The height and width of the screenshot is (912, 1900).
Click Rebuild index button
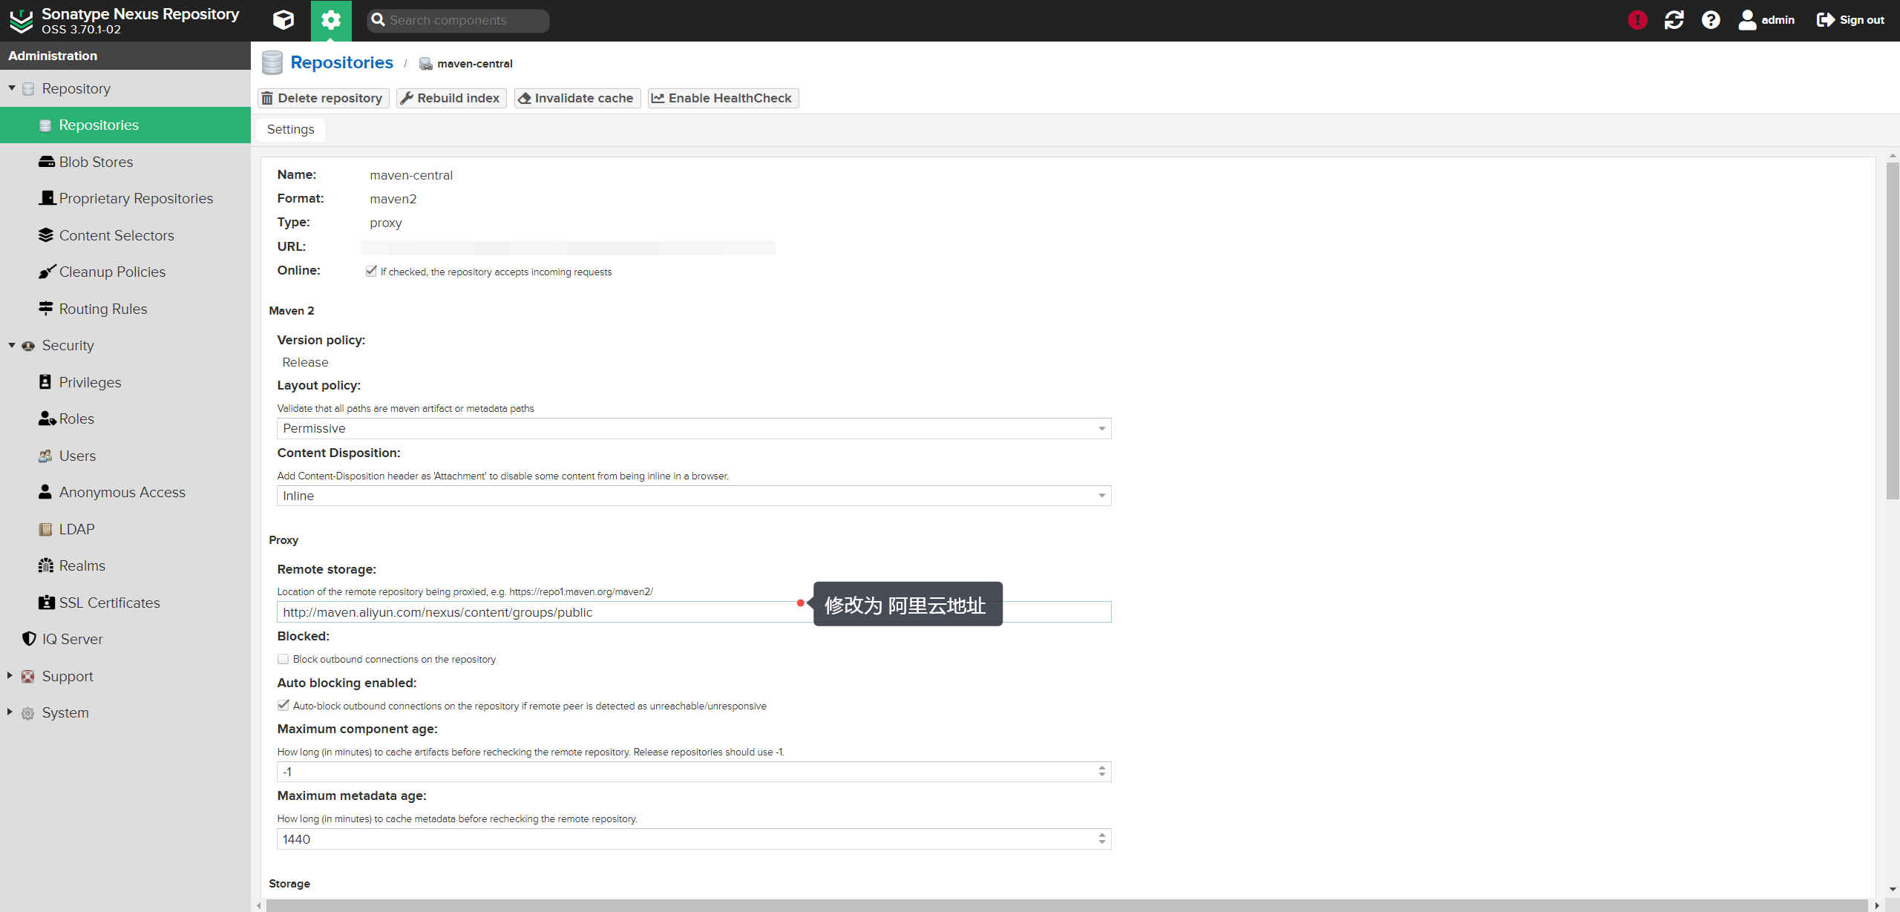point(451,98)
